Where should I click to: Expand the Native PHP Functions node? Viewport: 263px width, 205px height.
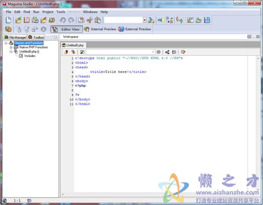pyautogui.click(x=11, y=47)
